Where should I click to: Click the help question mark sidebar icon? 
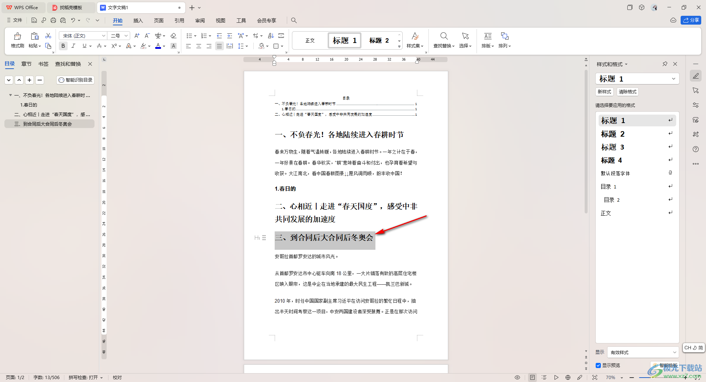[696, 149]
